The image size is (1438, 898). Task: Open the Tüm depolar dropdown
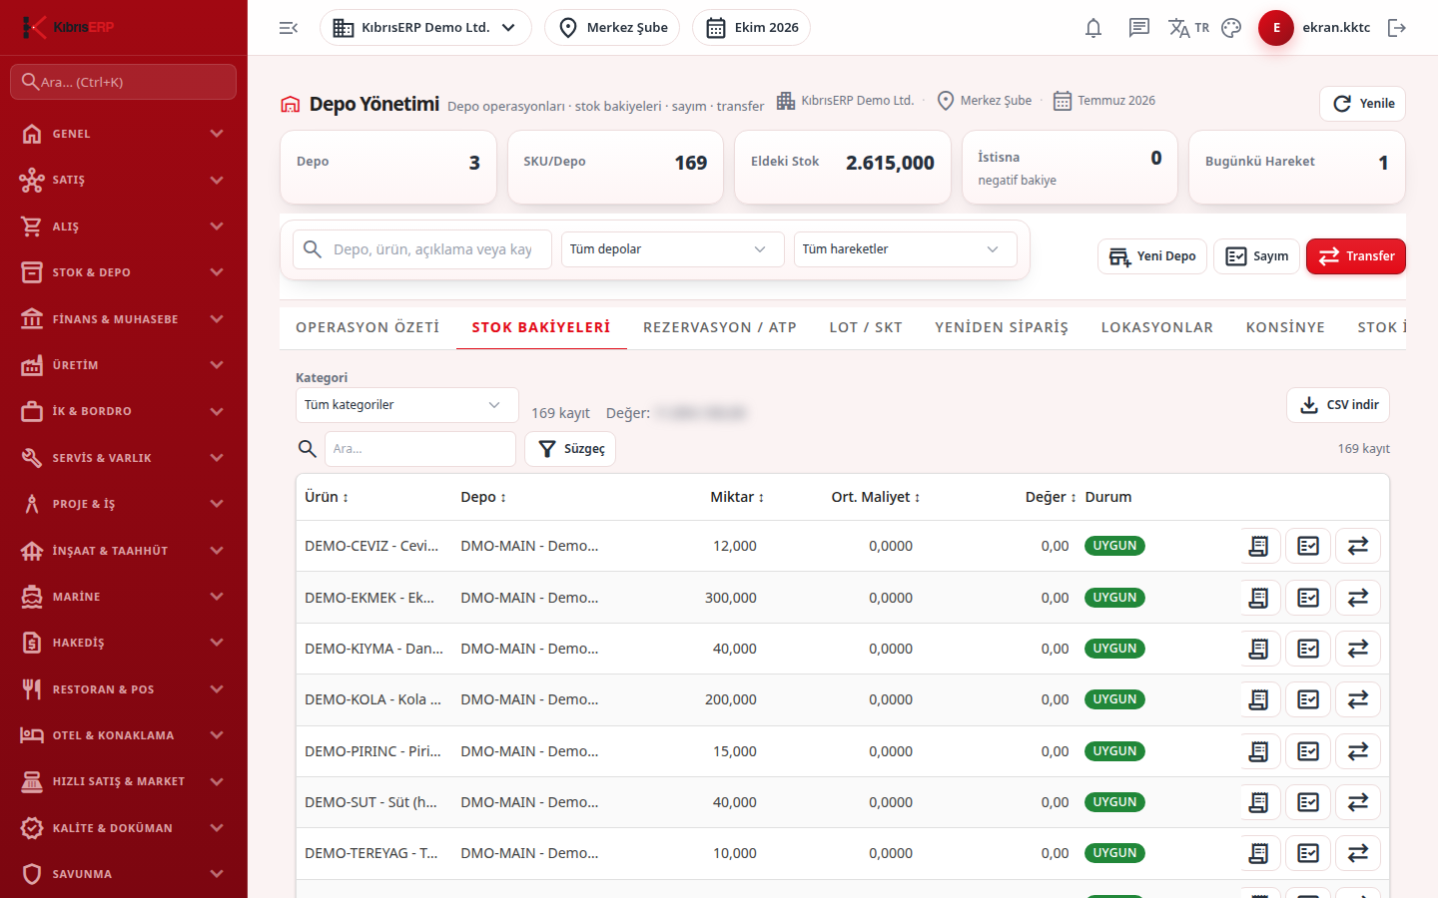click(x=670, y=249)
